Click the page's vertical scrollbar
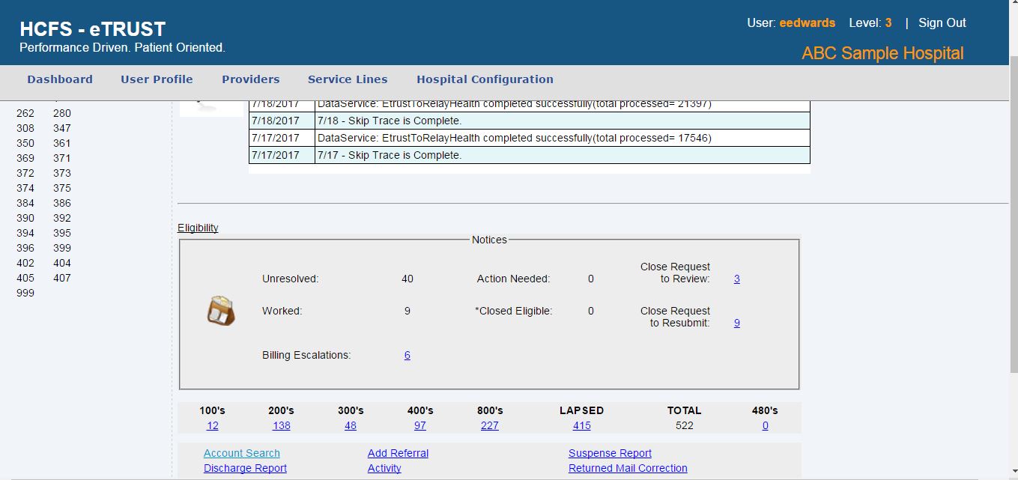Image resolution: width=1018 pixels, height=480 pixels. pyautogui.click(x=1013, y=225)
